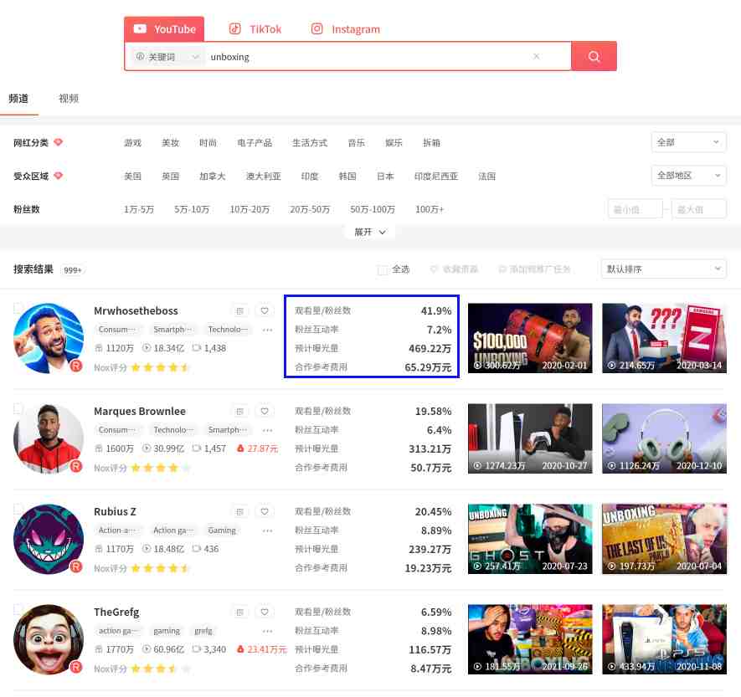Click the heart icon for Marques Brownlee
Viewport: 741px width, 697px height.
coord(265,412)
